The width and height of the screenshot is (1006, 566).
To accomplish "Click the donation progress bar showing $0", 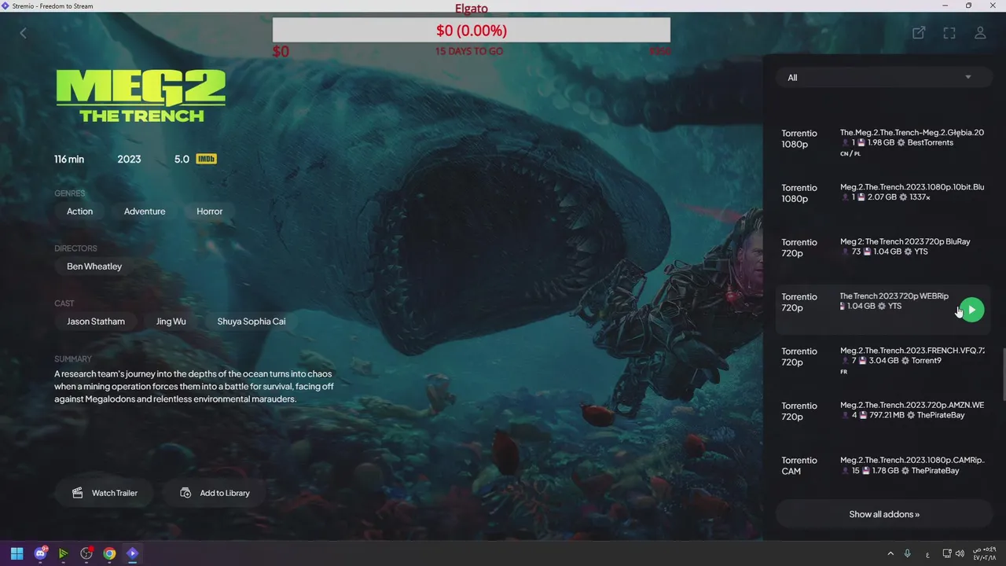I will (x=472, y=31).
